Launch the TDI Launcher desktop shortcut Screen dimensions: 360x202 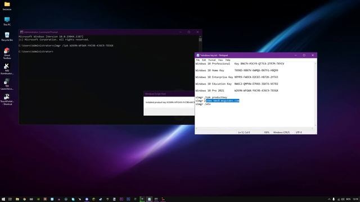[7, 84]
